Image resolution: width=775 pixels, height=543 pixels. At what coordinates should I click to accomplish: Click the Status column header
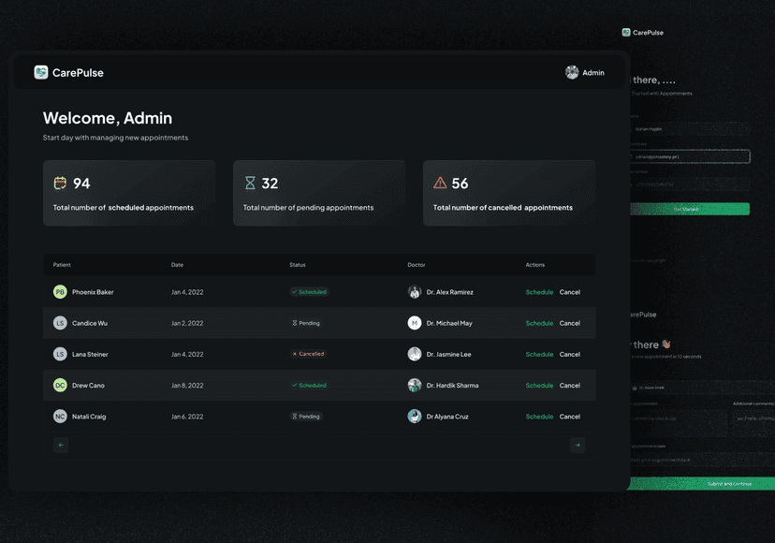coord(297,265)
